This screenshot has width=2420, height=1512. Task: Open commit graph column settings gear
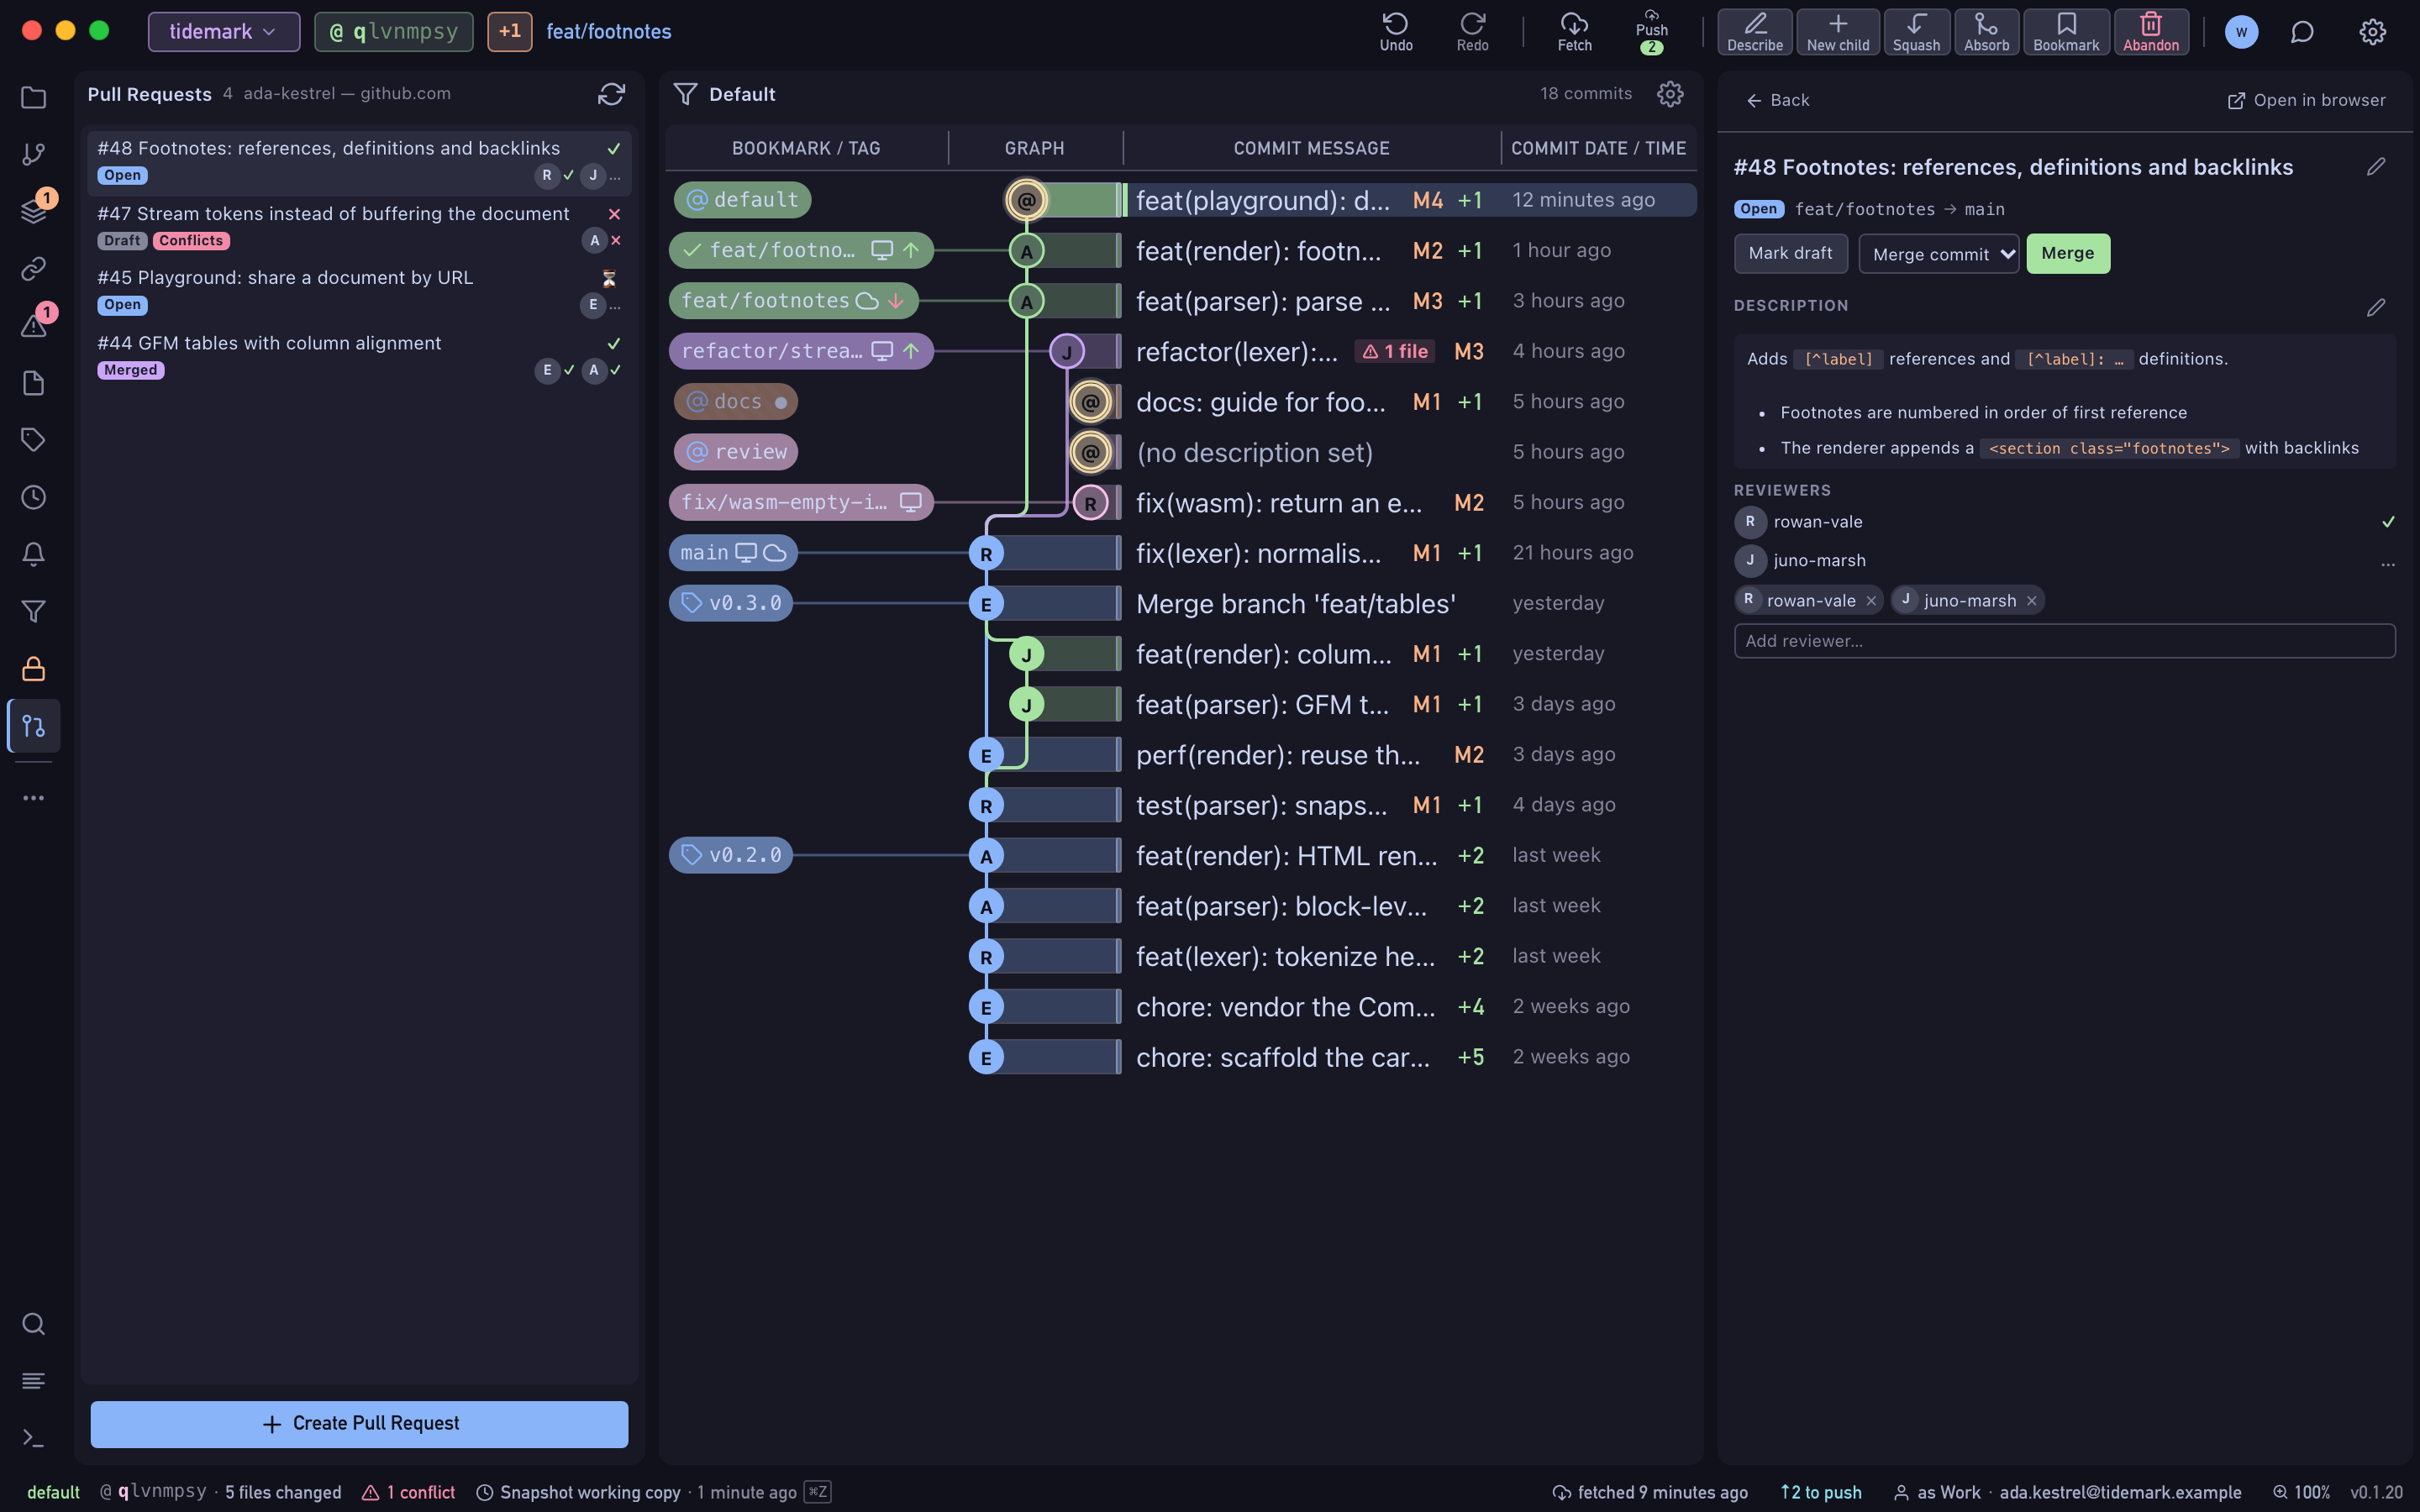pos(1670,94)
